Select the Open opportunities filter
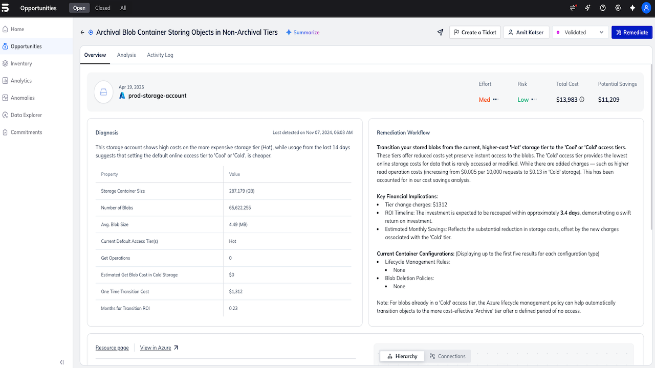The height and width of the screenshot is (368, 655). 79,8
